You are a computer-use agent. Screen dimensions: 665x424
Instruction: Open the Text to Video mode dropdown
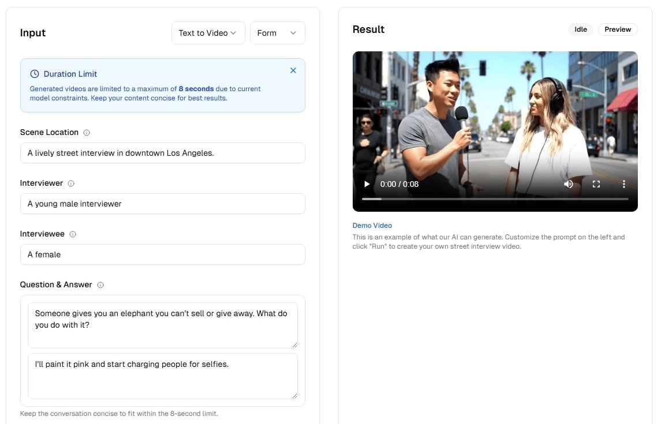[x=208, y=33]
